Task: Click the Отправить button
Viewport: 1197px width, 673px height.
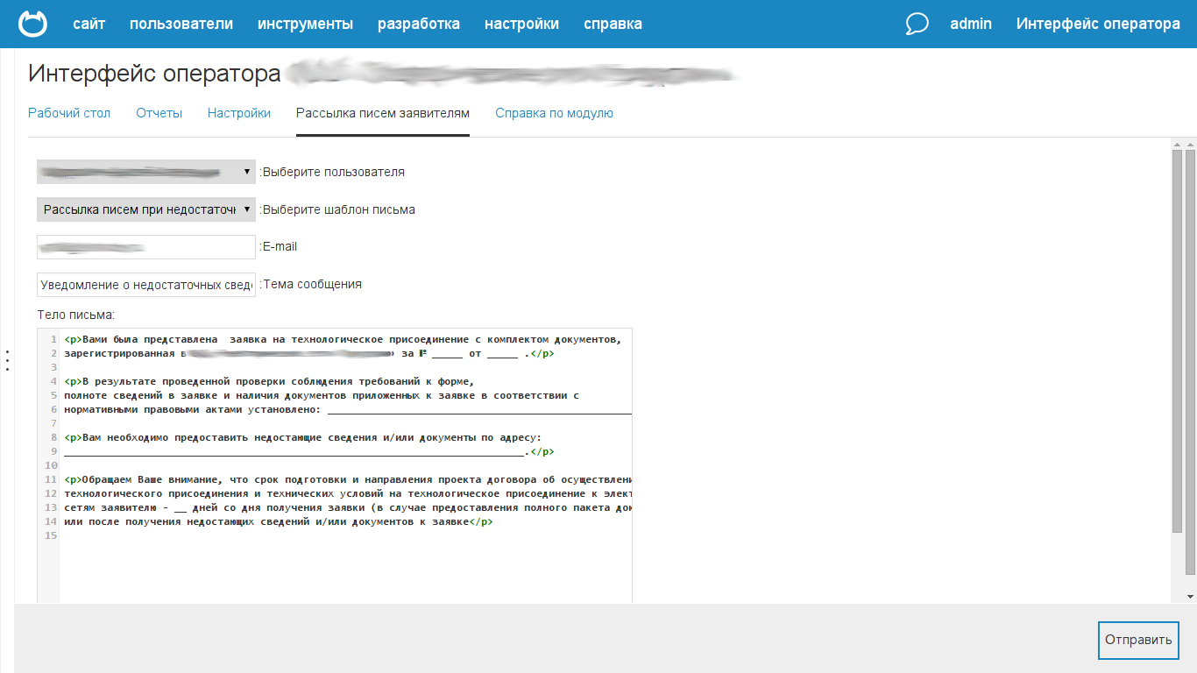Action: 1138,640
